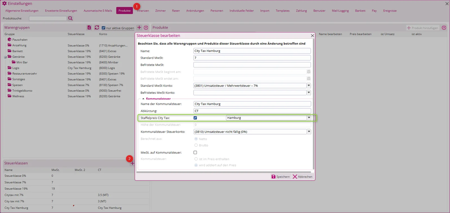Open Kommunalsteuer Steuerkonto dropdown
The image size is (450, 213).
pos(309,132)
